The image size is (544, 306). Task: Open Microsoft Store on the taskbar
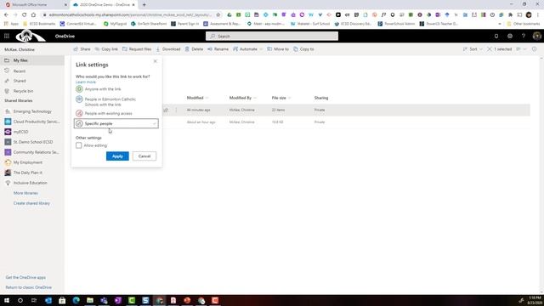coord(62,300)
